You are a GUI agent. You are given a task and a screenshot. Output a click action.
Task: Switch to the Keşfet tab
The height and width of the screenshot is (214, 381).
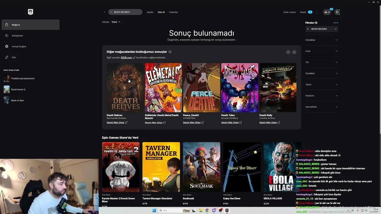click(x=150, y=12)
